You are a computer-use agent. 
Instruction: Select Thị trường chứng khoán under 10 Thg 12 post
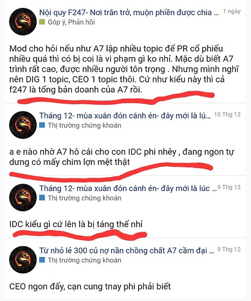(x=84, y=125)
